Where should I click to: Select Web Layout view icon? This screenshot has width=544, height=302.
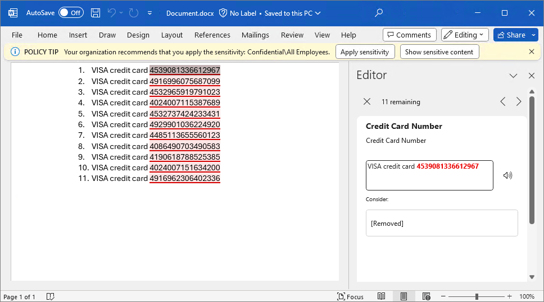tap(427, 296)
